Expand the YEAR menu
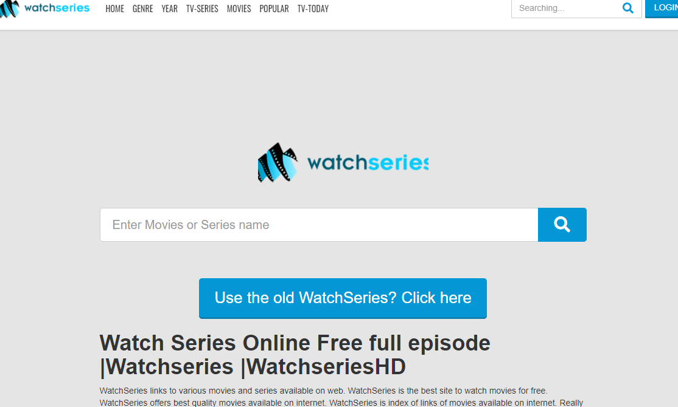678x407 pixels. click(x=169, y=9)
